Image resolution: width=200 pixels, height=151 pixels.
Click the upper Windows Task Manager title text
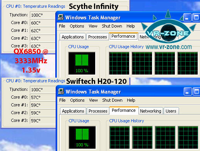tap(93, 17)
